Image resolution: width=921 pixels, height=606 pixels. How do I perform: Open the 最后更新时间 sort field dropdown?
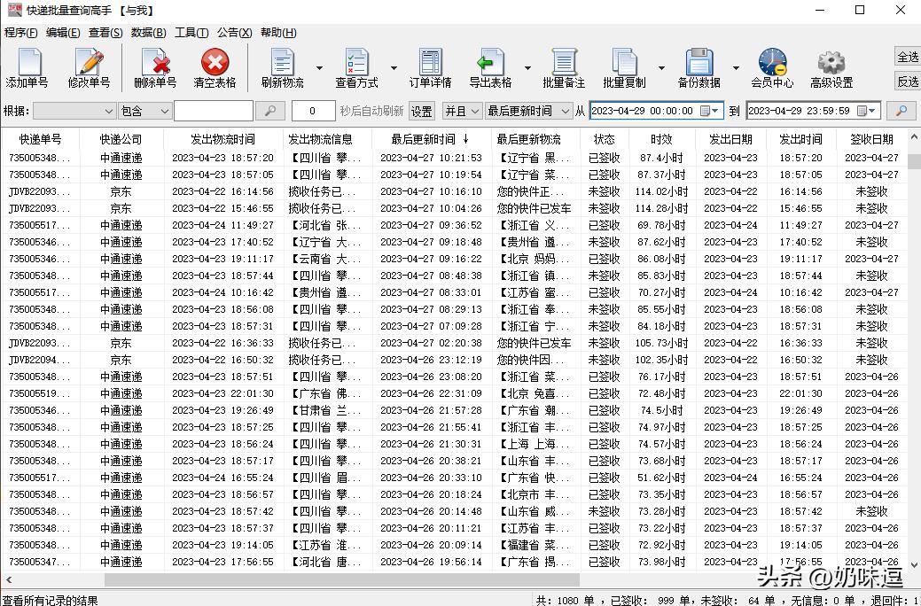(x=527, y=111)
